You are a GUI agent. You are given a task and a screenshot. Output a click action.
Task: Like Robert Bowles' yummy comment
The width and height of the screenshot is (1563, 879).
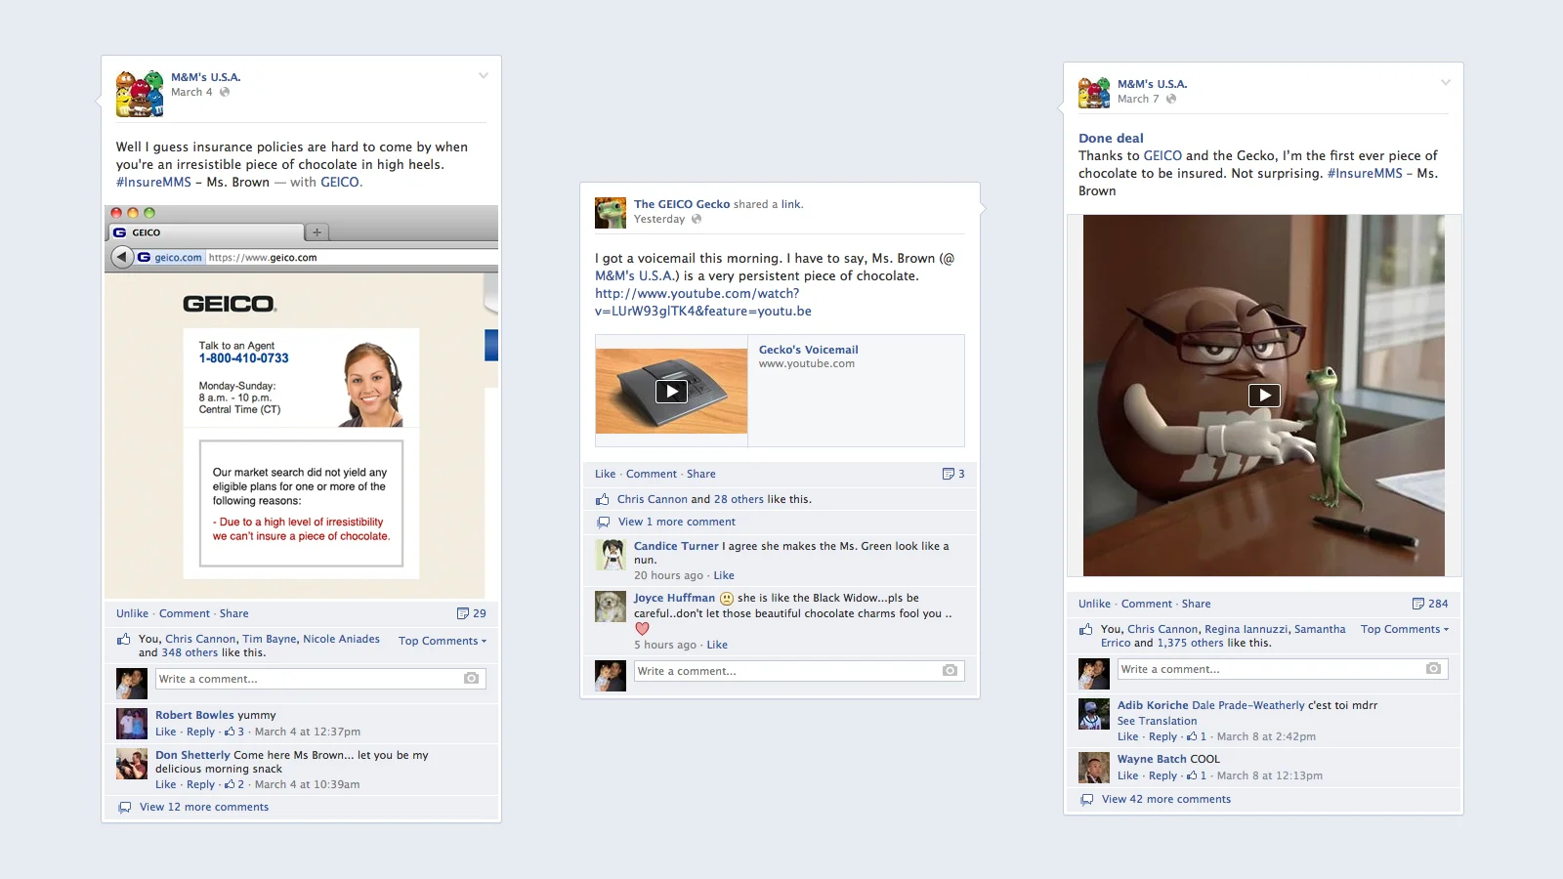(166, 732)
